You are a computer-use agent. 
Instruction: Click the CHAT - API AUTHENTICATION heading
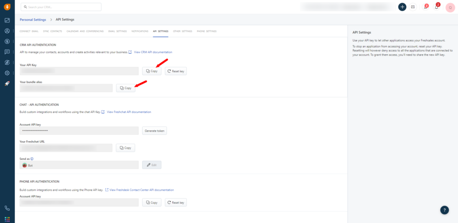tap(39, 105)
